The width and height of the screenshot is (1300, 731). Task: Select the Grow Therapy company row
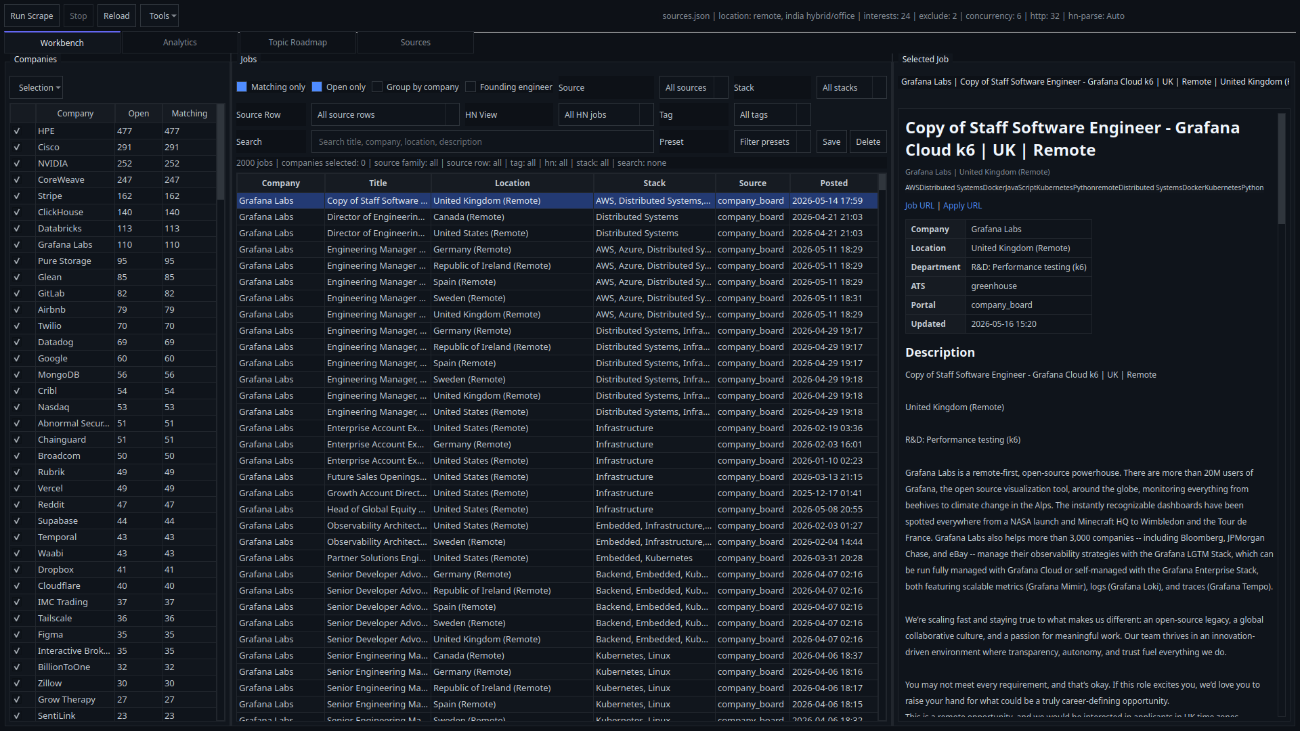(x=114, y=700)
